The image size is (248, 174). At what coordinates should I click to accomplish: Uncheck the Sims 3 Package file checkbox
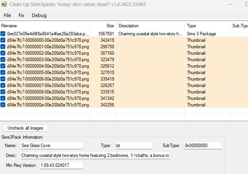click(3, 34)
